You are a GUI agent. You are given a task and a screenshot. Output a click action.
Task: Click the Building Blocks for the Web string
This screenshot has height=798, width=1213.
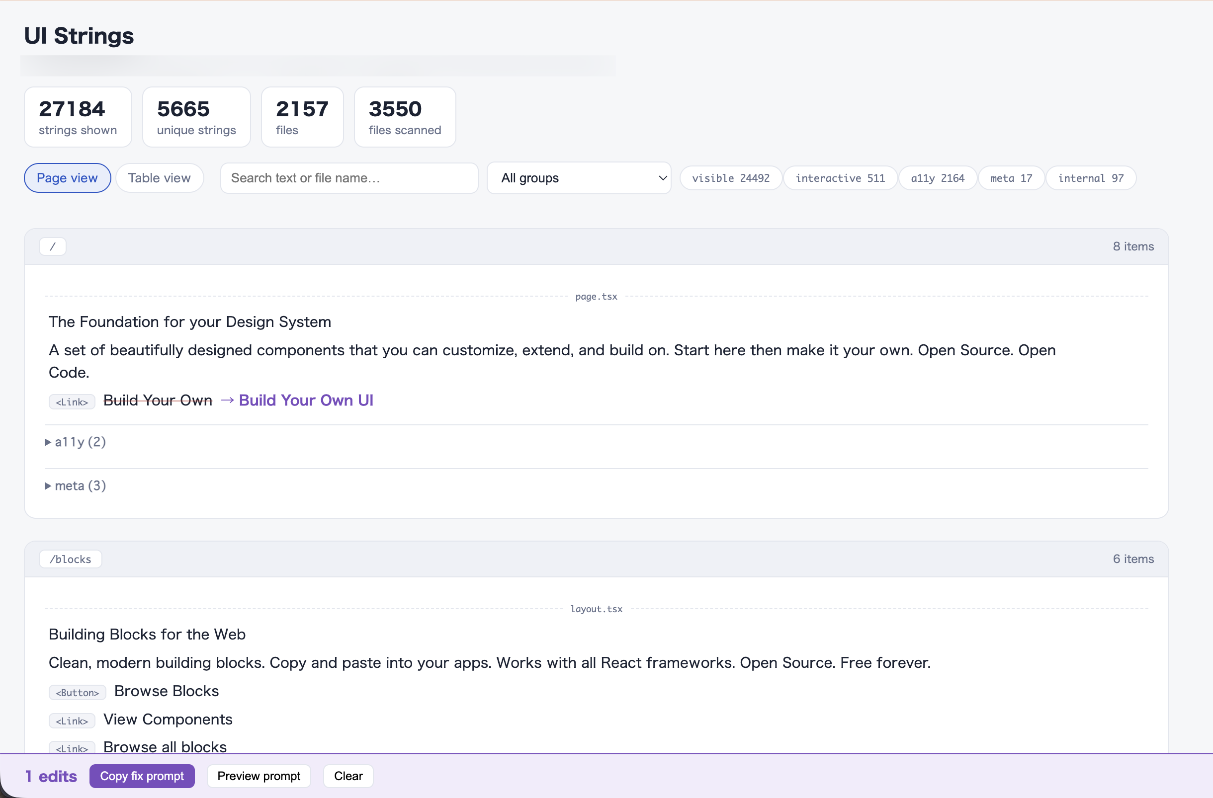[147, 635]
